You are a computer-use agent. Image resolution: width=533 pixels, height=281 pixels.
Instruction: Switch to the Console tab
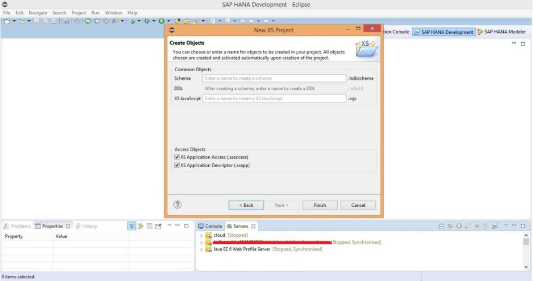pos(210,226)
